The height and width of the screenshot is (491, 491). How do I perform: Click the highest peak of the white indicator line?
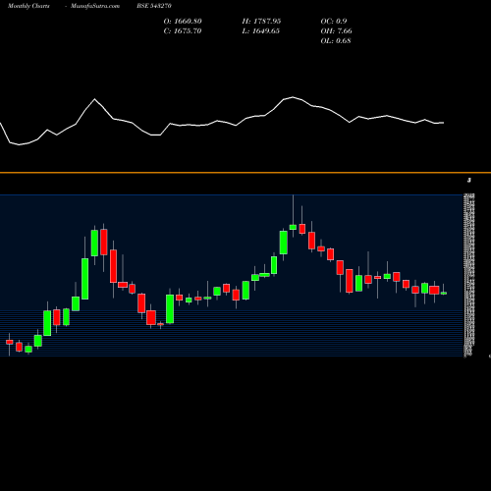(x=293, y=97)
